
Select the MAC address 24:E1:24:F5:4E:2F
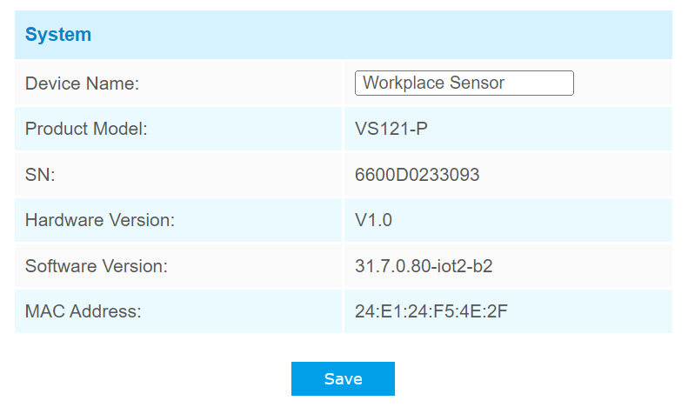click(431, 311)
